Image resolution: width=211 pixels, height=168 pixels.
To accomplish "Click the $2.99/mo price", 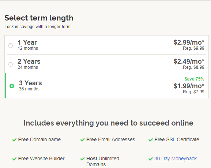I will (x=189, y=42).
